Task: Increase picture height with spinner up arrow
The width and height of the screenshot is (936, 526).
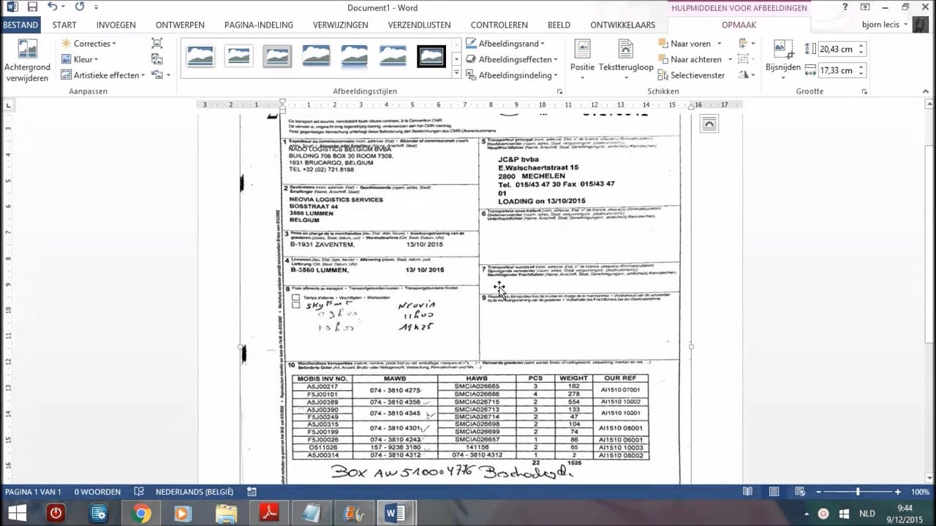Action: (861, 45)
